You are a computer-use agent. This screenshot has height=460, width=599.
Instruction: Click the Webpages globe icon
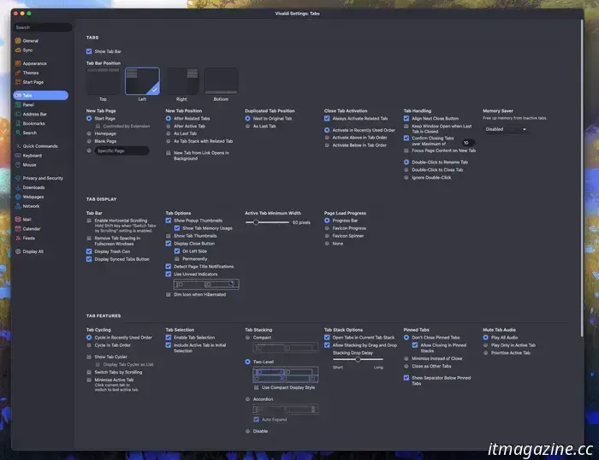(x=18, y=197)
